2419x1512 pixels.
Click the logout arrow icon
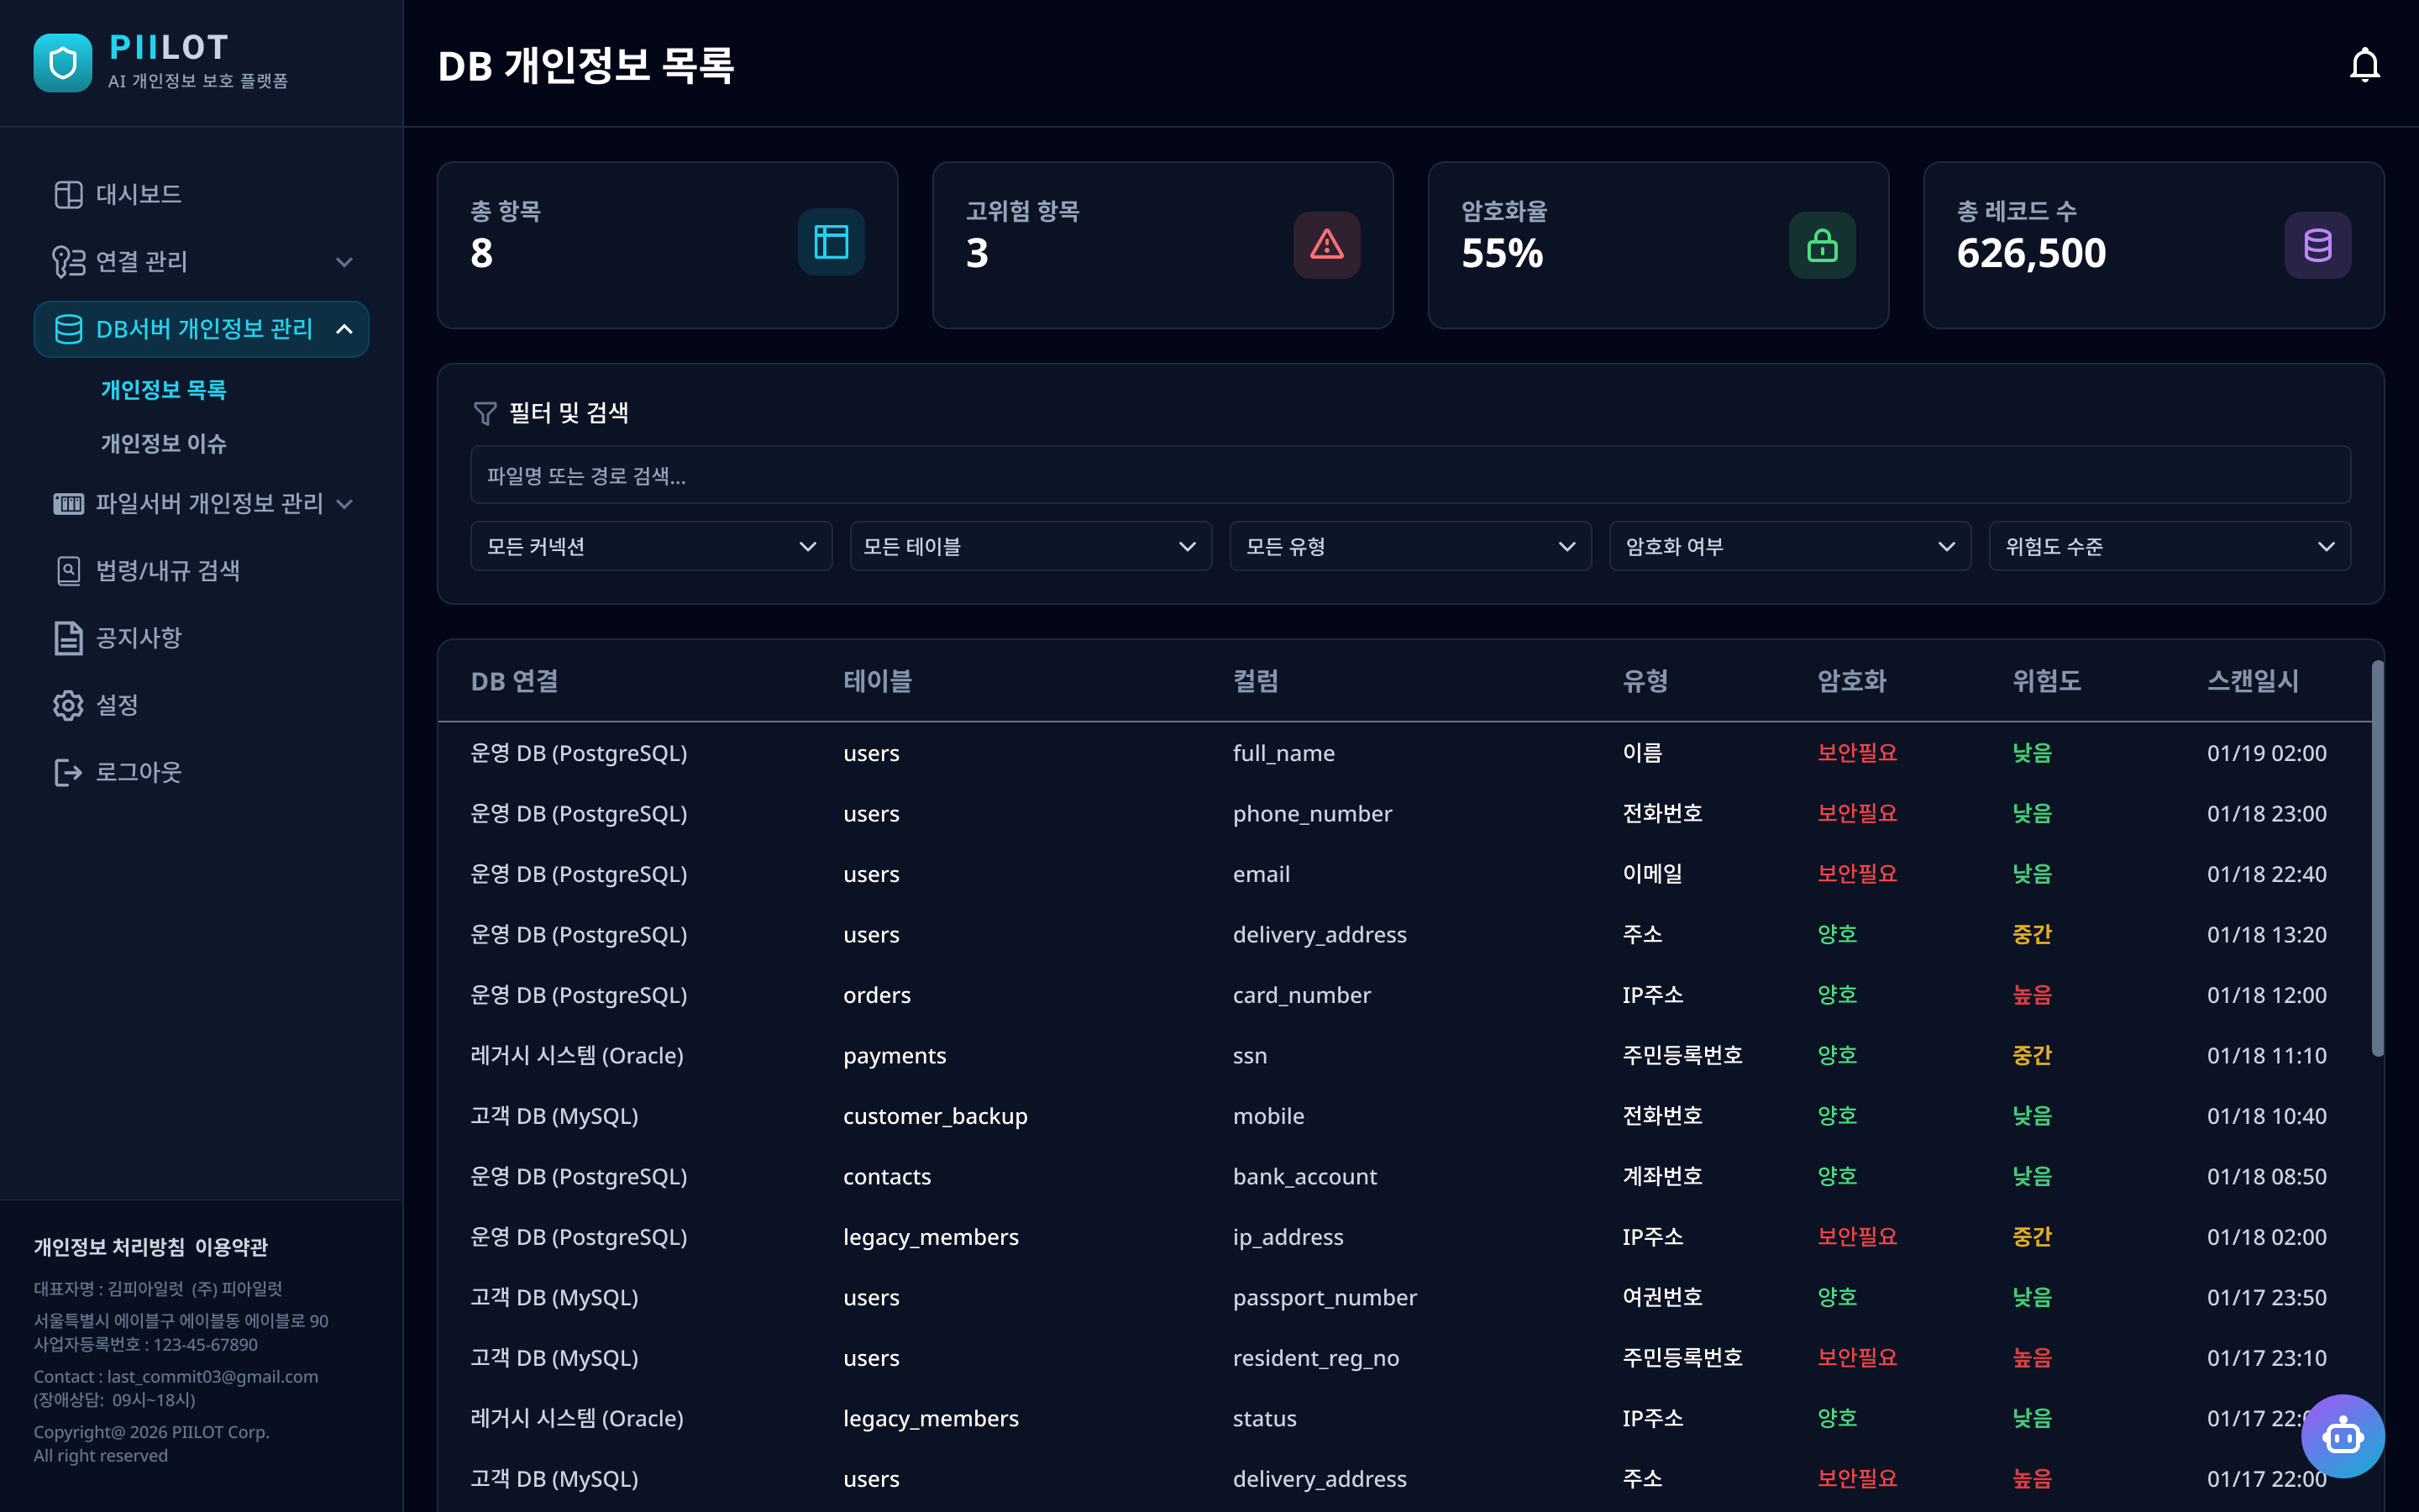68,772
